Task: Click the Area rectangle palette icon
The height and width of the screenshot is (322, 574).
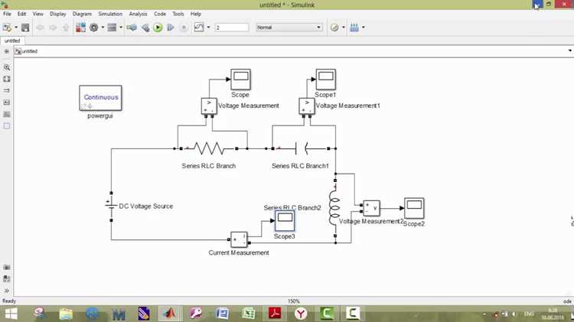Action: 7,126
